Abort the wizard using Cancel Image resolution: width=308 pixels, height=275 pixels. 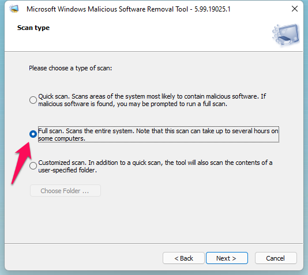276,258
